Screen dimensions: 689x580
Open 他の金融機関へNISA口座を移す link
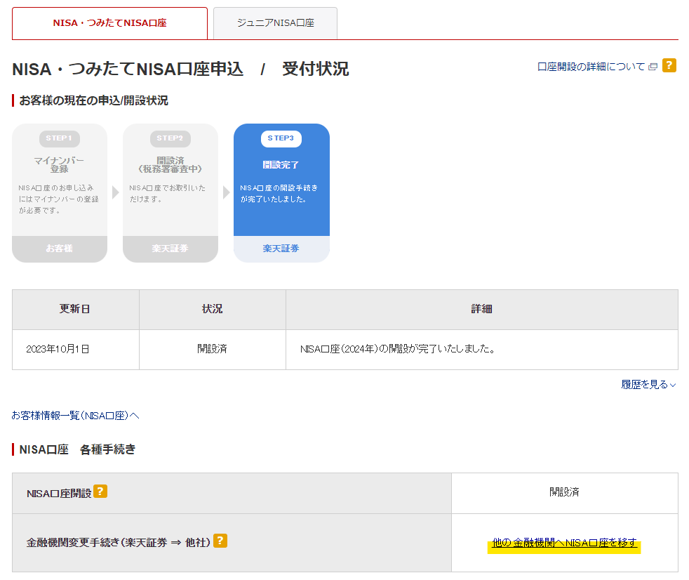click(x=564, y=543)
